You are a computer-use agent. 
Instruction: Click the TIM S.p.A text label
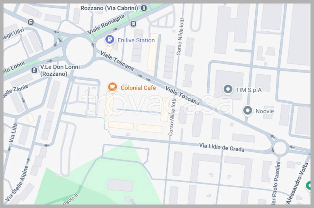(248, 90)
